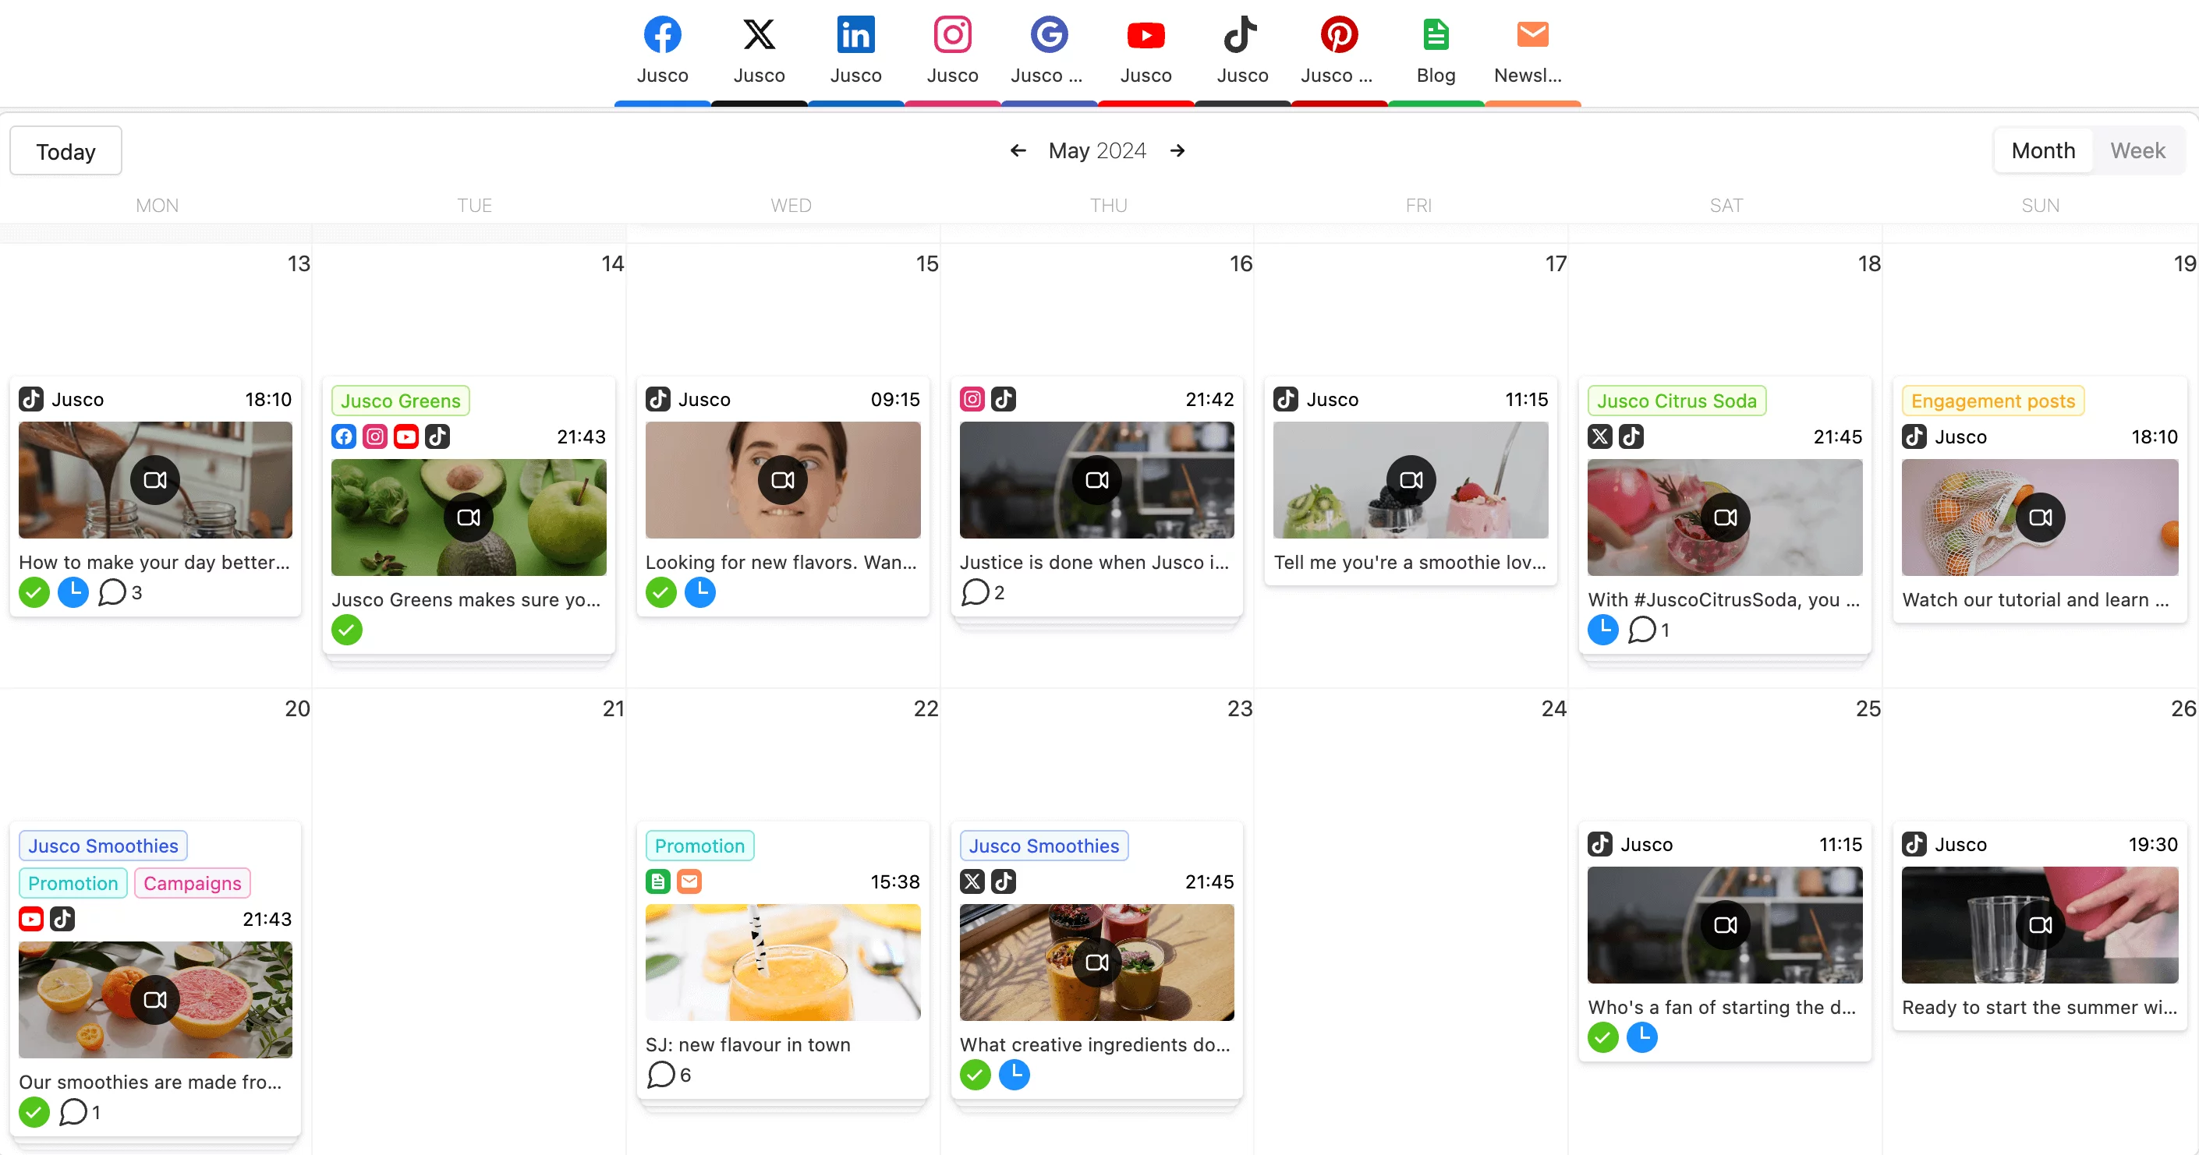The image size is (2199, 1155).
Task: Toggle approval checkmark on May 13 TikTok post
Action: pyautogui.click(x=34, y=592)
